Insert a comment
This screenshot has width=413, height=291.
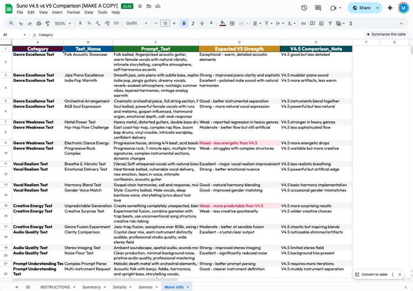[x=312, y=23]
